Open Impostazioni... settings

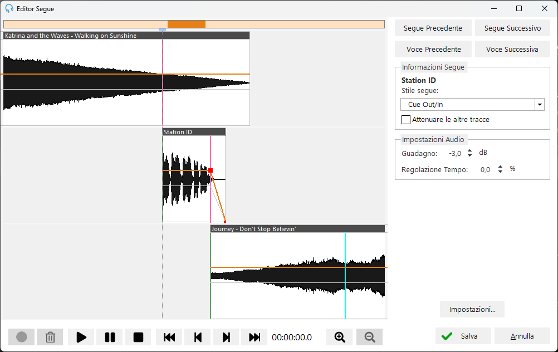click(x=472, y=309)
